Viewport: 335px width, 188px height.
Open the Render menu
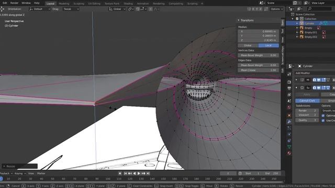pos(14,3)
